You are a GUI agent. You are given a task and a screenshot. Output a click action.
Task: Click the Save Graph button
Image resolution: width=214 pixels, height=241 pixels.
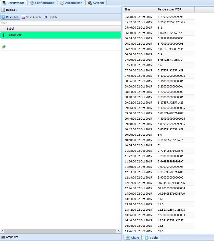click(x=31, y=17)
